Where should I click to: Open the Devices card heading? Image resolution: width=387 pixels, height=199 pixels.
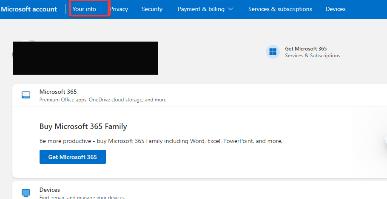[50, 190]
